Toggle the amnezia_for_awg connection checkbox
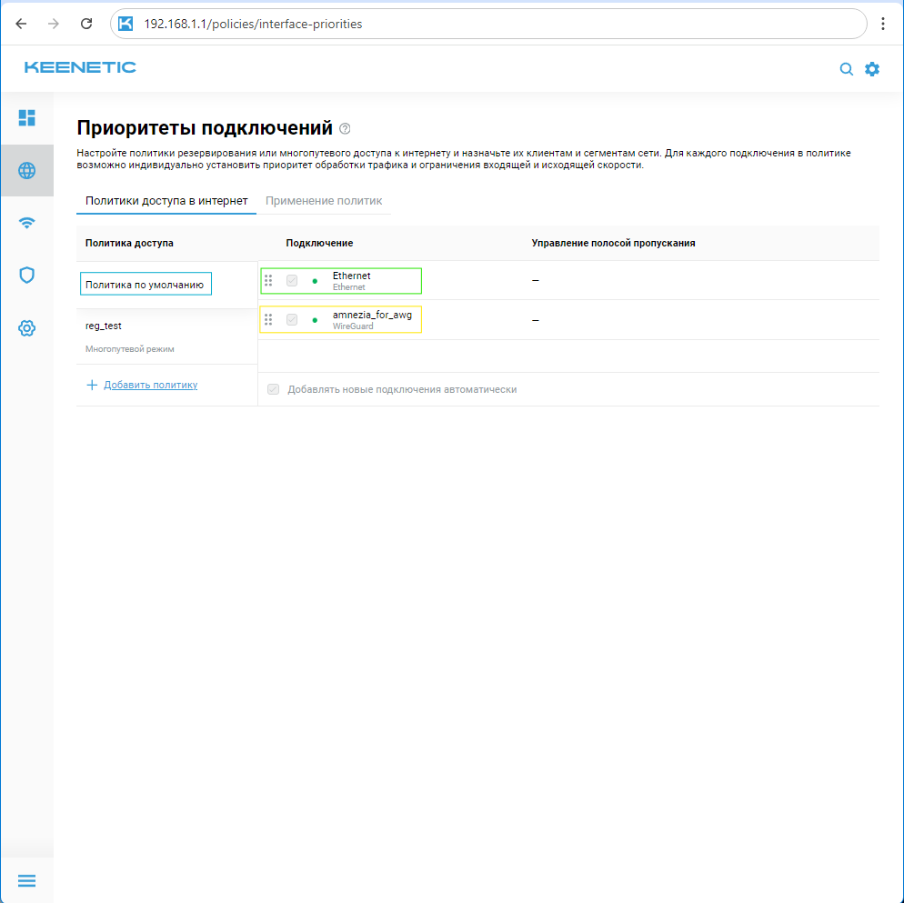The image size is (904, 903). [292, 320]
